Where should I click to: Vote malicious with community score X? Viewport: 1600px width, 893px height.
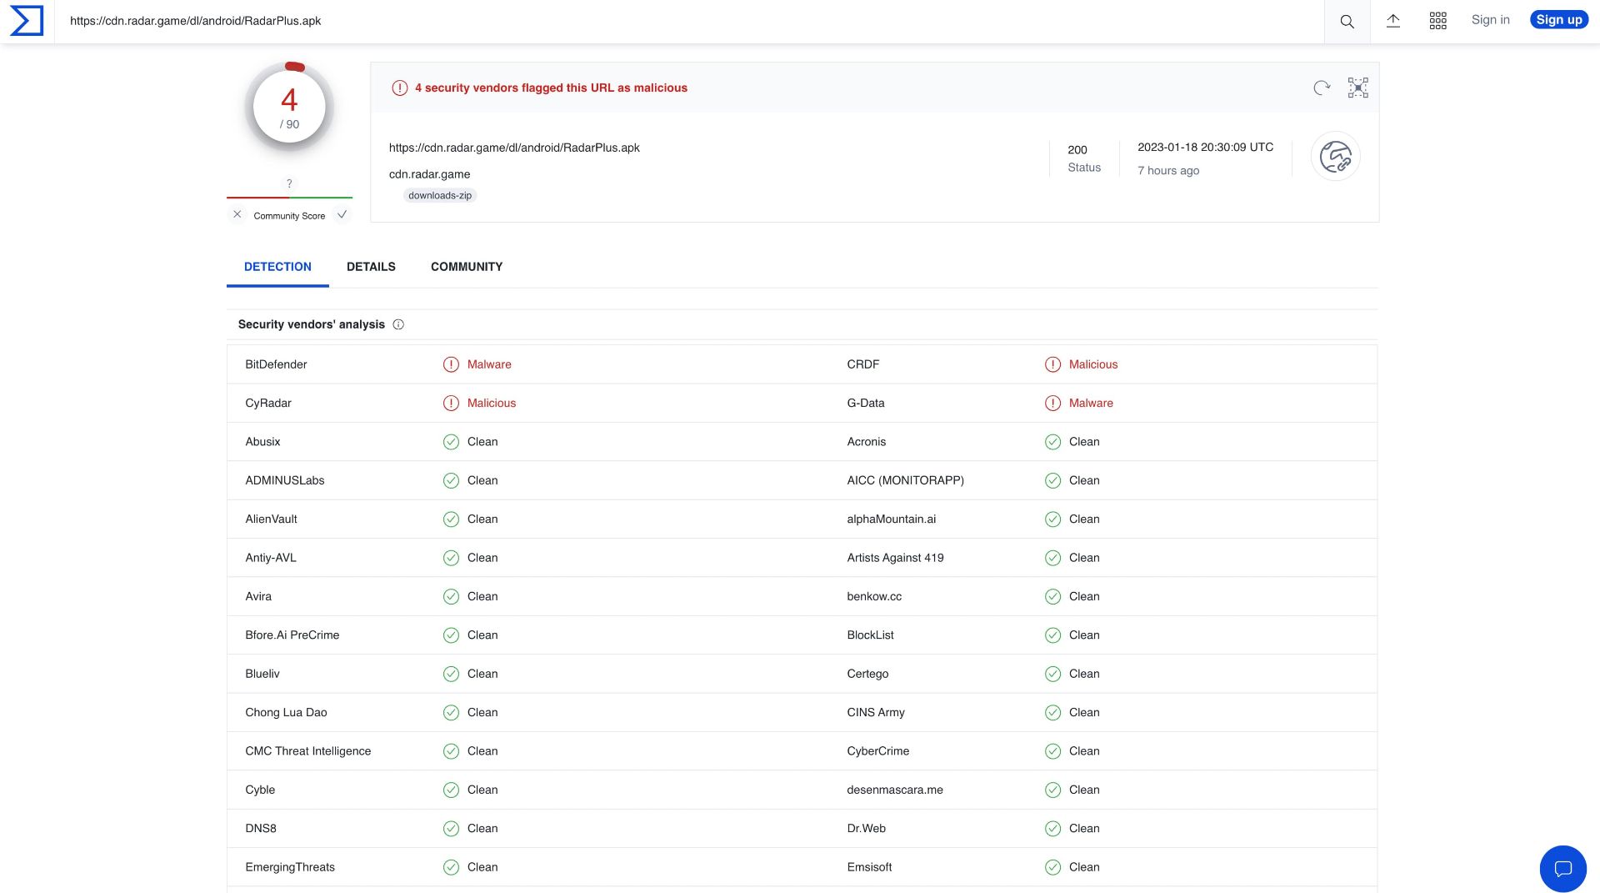click(x=237, y=215)
